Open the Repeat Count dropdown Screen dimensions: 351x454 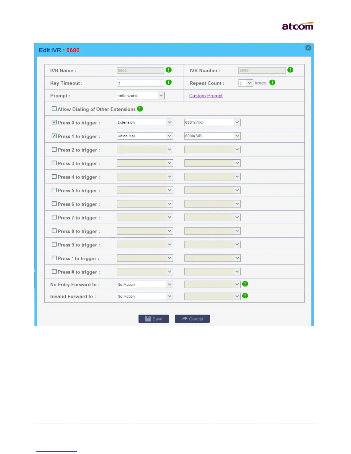(x=245, y=83)
